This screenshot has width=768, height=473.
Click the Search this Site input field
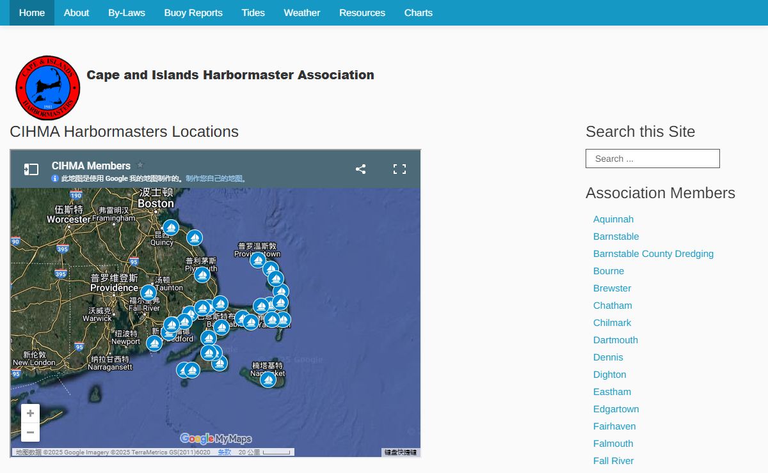point(653,159)
